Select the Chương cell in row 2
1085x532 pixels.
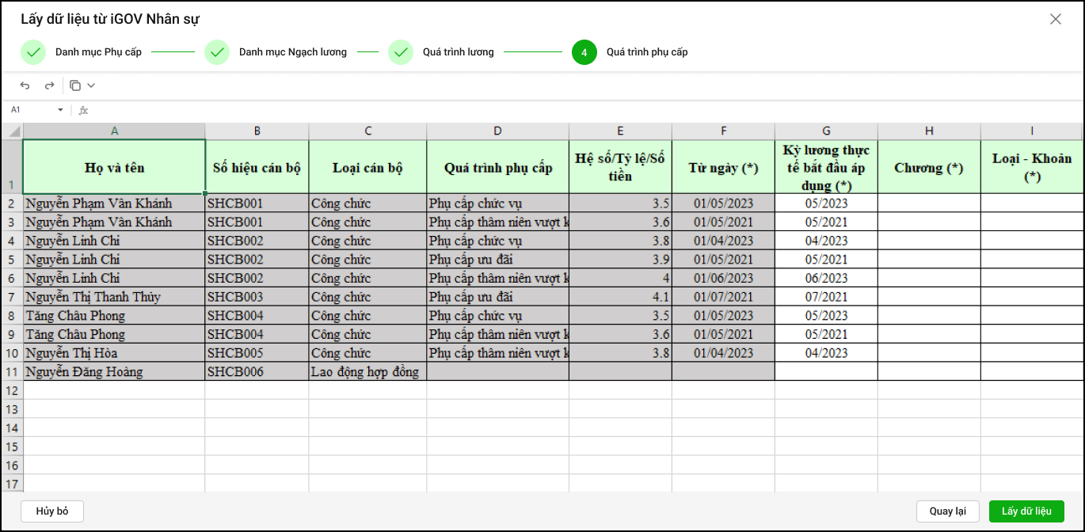point(929,203)
